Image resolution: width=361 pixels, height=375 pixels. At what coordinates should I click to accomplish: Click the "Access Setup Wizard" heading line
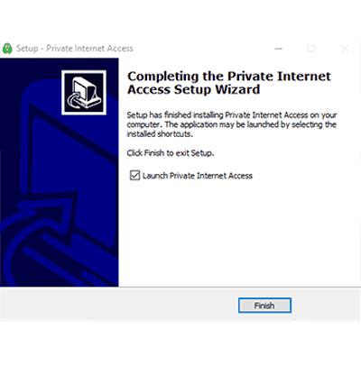pyautogui.click(x=194, y=89)
